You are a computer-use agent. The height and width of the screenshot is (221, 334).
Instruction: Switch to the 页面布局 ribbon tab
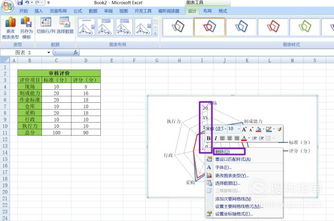58,11
